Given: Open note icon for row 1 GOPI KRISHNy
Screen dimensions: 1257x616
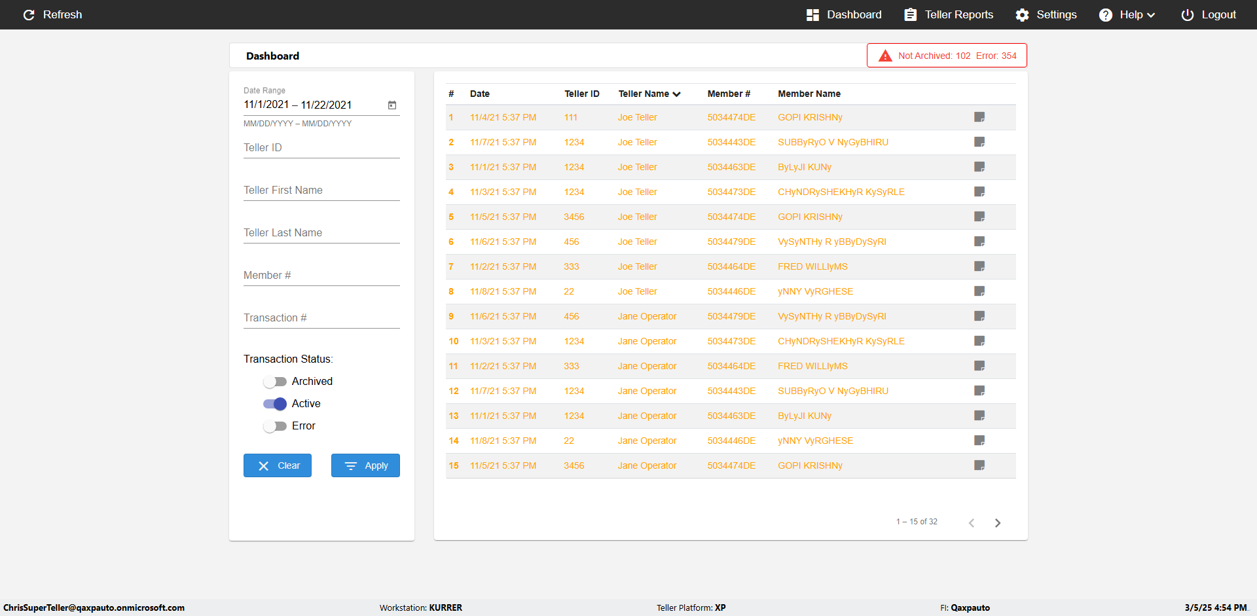Looking at the screenshot, I should (x=979, y=117).
